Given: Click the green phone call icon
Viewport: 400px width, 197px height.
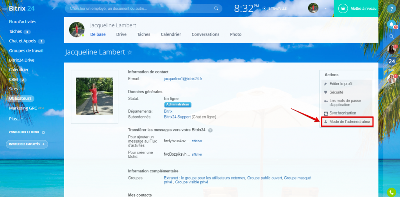Looking at the screenshot, I should pyautogui.click(x=391, y=192).
